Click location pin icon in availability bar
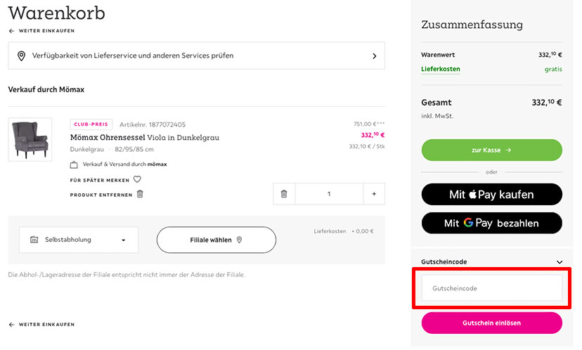The height and width of the screenshot is (350, 582). (x=22, y=56)
